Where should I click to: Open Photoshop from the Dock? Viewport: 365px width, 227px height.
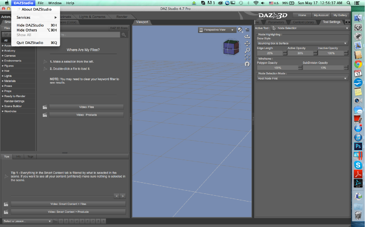coord(358,146)
